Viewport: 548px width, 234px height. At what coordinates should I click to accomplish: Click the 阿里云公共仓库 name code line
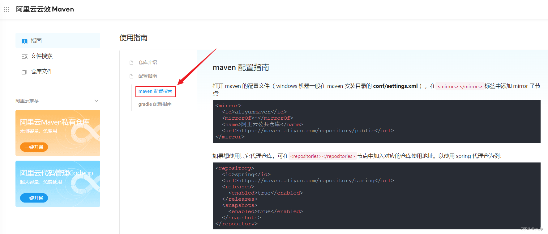[x=263, y=124]
